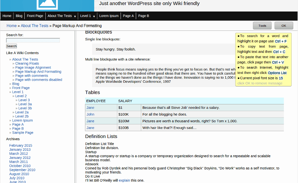Open Page B in sidebar contents
This screenshot has width=298, height=183.
point(18,128)
